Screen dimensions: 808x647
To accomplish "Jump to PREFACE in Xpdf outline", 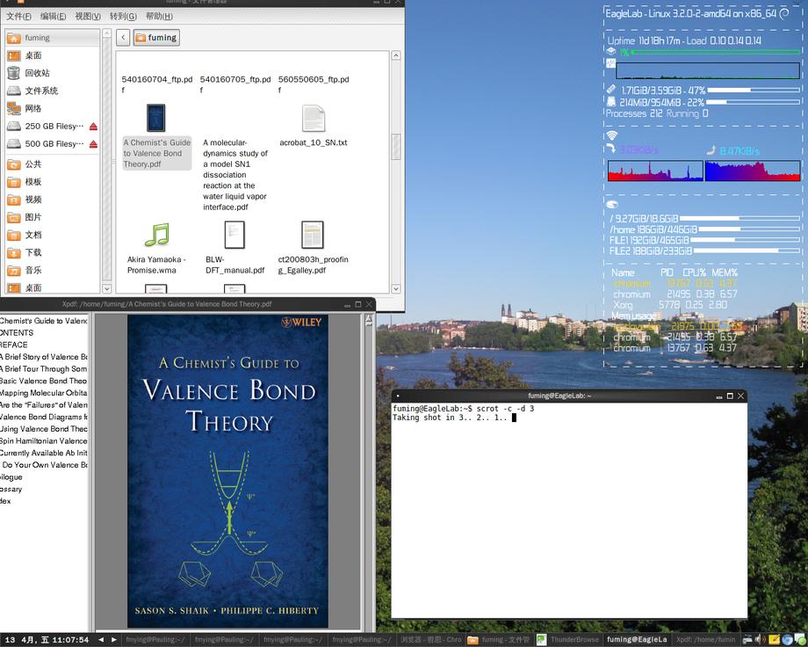I will (x=13, y=345).
